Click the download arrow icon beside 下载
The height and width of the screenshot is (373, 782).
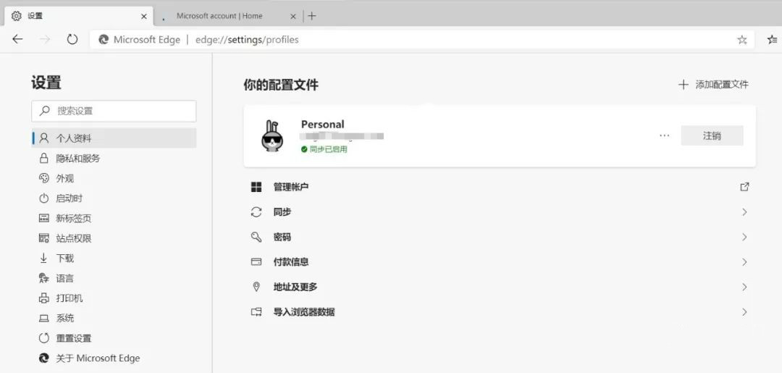tap(44, 259)
